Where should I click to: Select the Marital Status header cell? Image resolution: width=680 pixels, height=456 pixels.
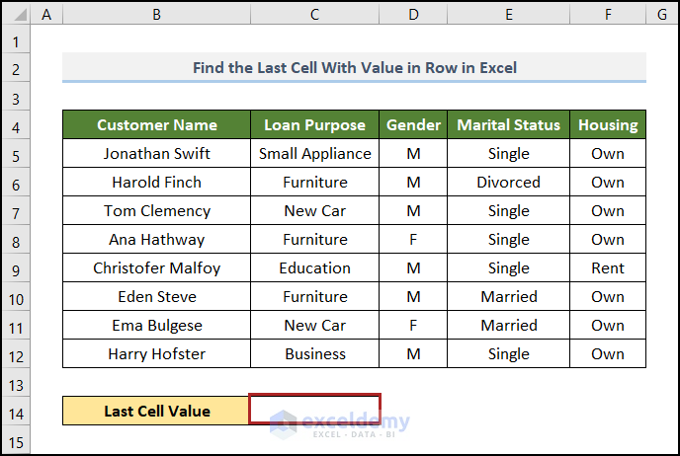(x=508, y=125)
